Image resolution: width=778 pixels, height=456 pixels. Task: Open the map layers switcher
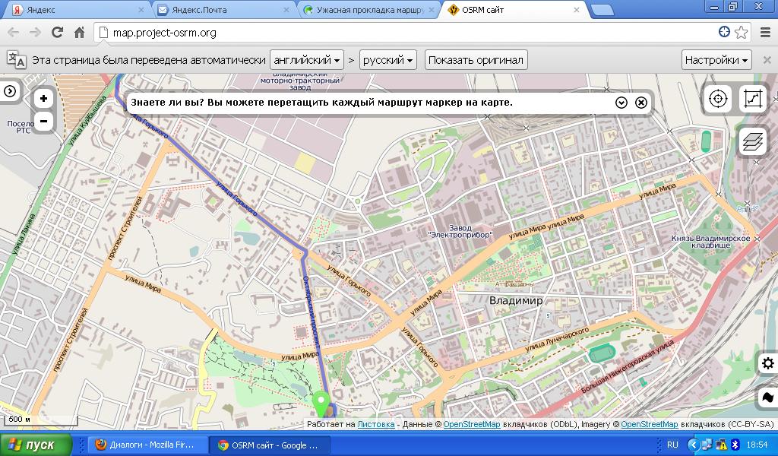point(752,141)
